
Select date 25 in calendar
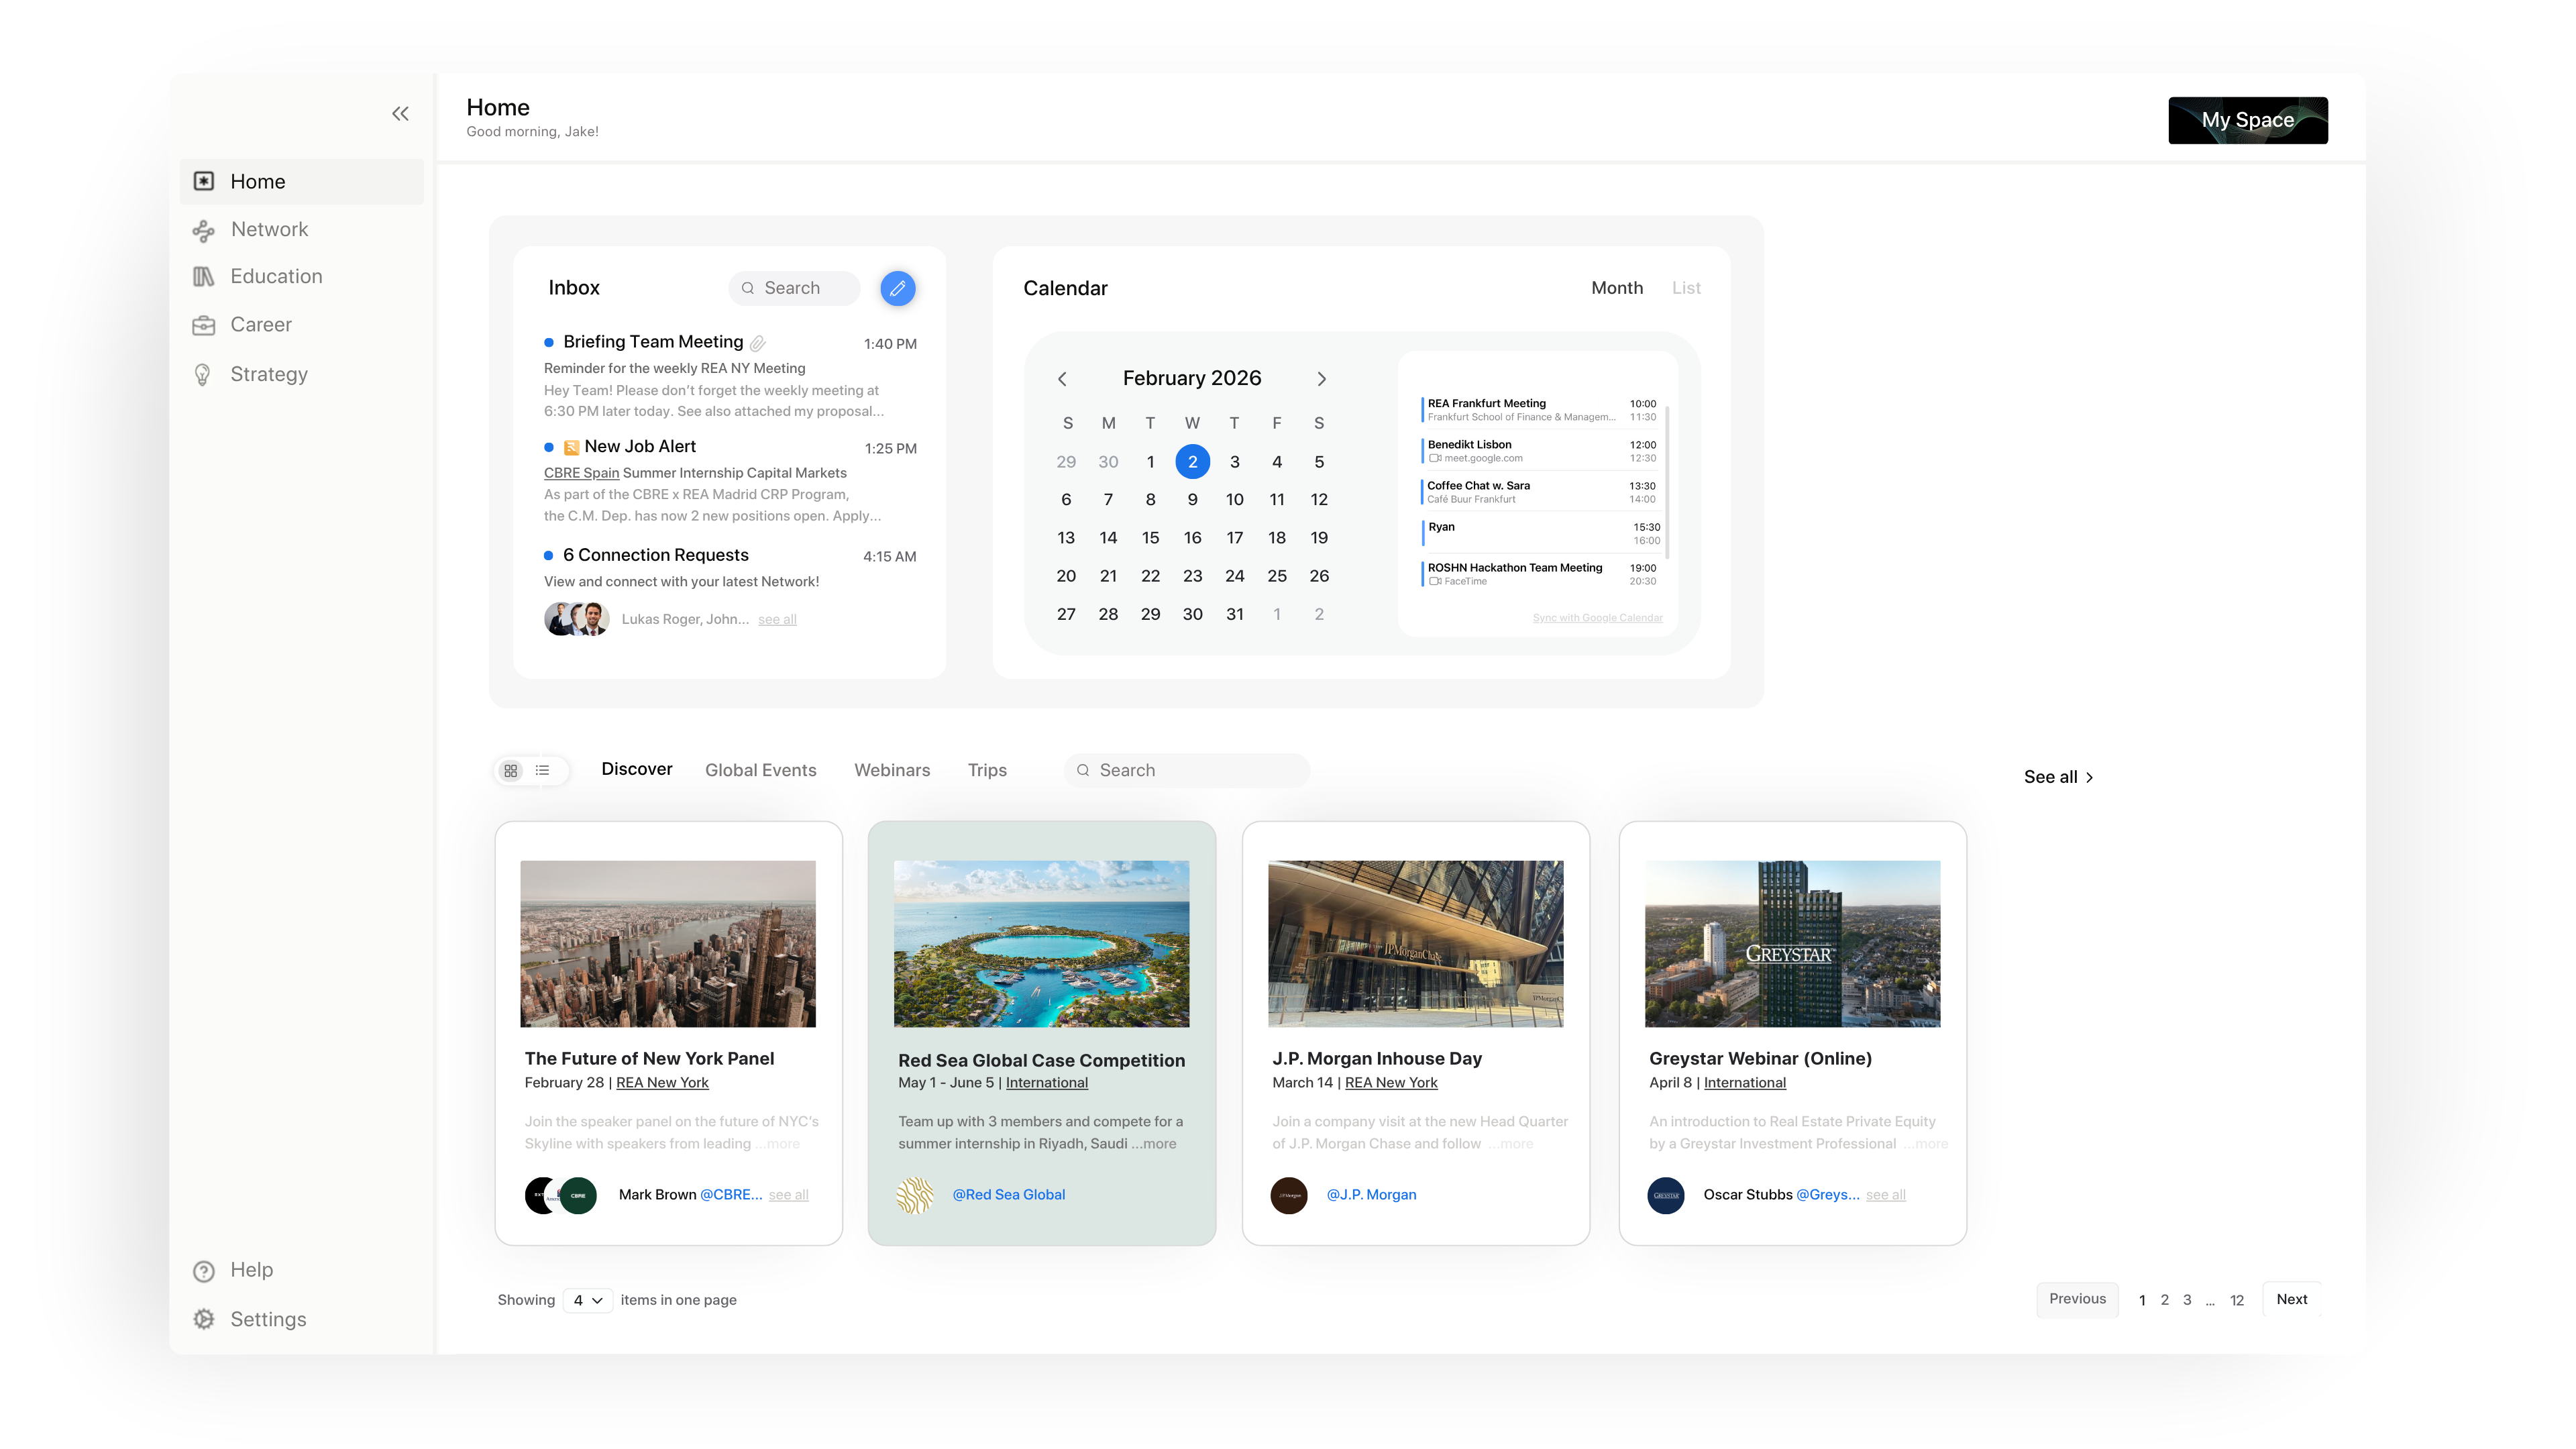click(x=1277, y=576)
